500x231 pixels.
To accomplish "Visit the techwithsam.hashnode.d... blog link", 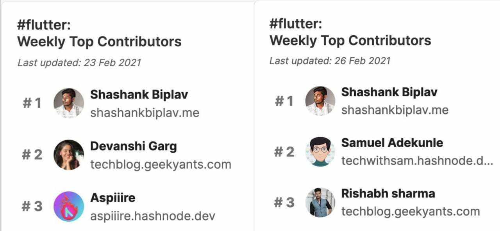I will pyautogui.click(x=417, y=160).
